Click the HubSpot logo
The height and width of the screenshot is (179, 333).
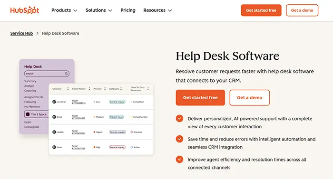click(25, 10)
